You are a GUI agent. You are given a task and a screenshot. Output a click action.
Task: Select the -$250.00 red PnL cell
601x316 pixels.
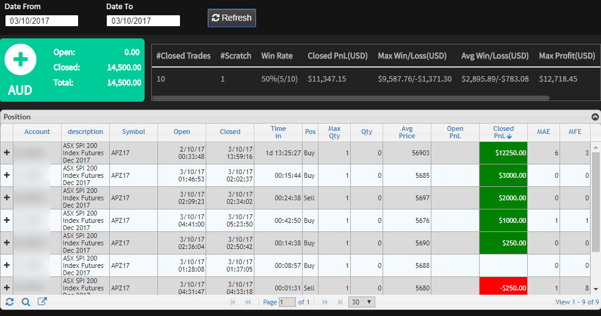(503, 286)
